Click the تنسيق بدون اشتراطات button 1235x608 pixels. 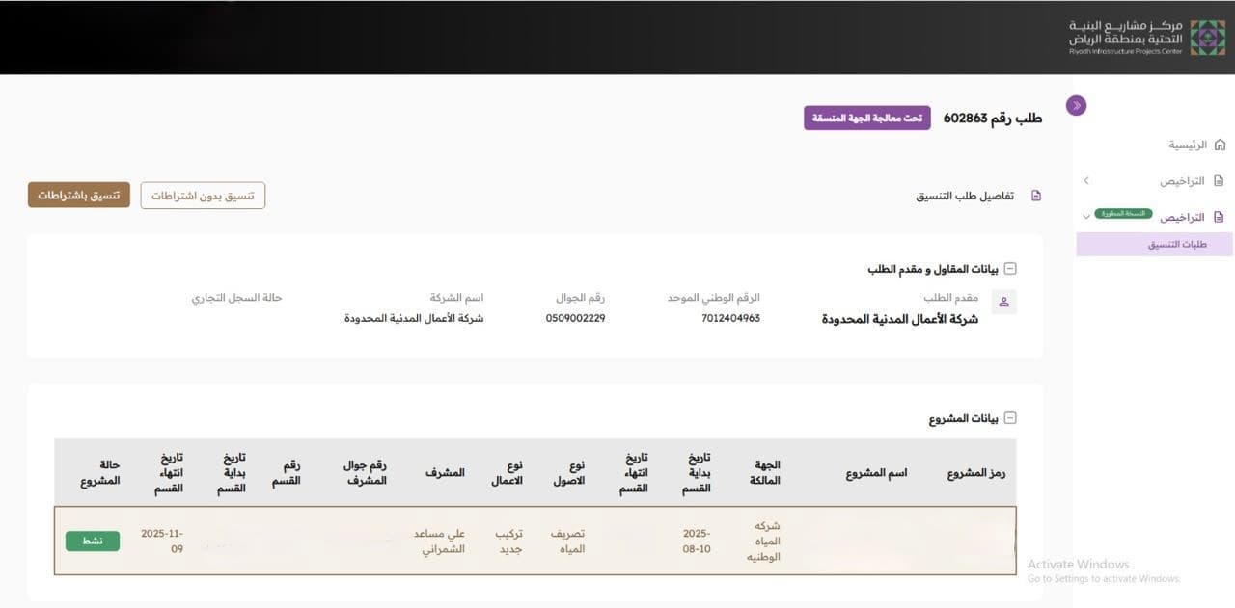203,195
